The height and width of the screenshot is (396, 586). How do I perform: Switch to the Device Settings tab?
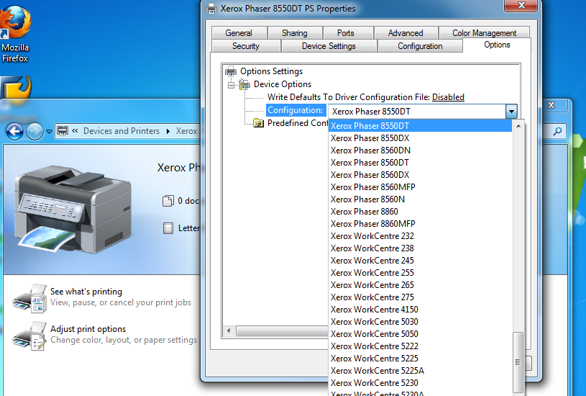pos(329,46)
